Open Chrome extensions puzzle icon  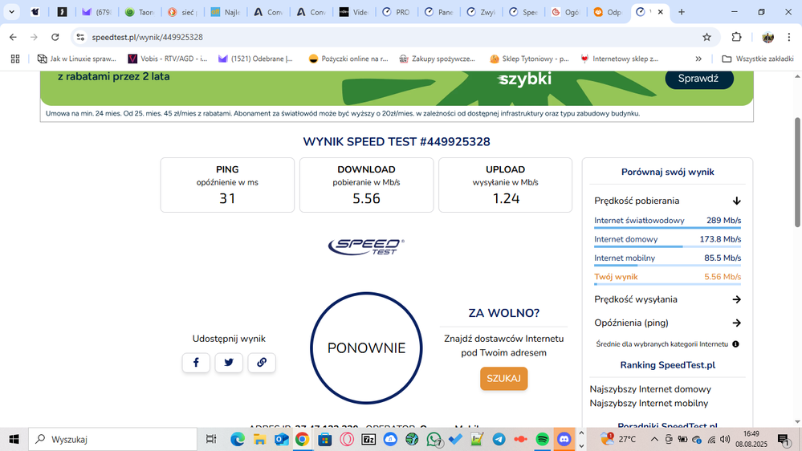pos(736,37)
